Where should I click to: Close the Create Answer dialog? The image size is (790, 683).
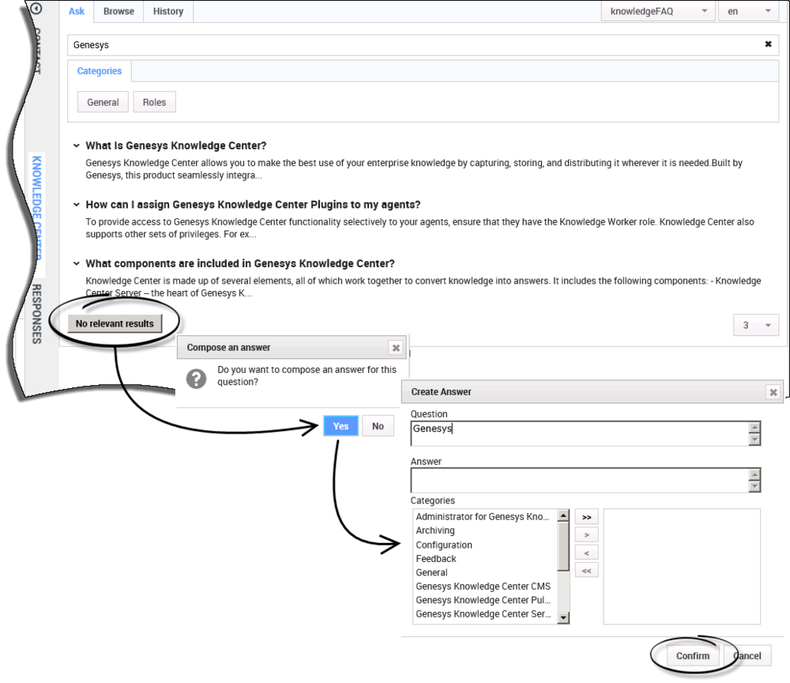coord(773,392)
